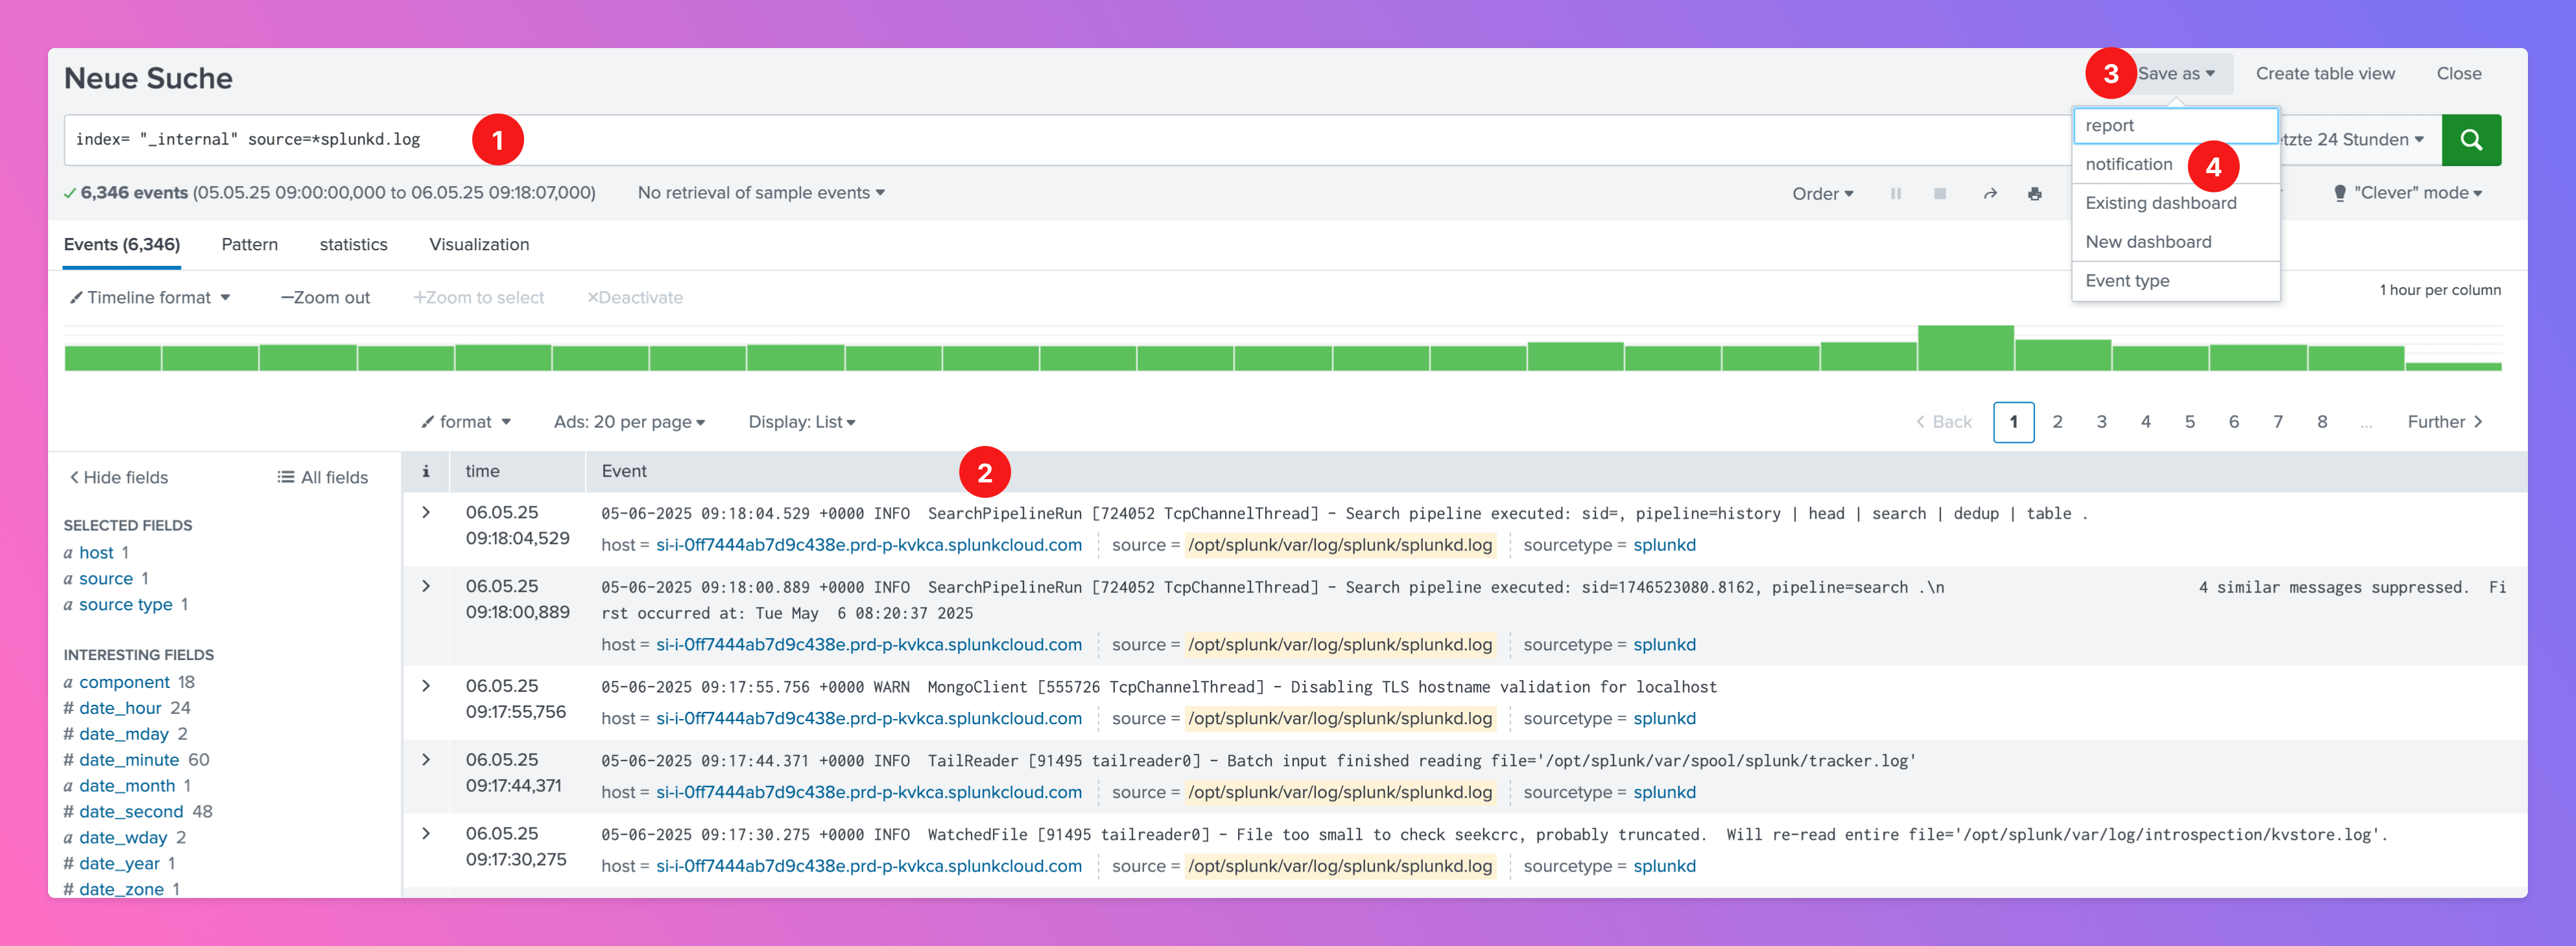Click the green search magnifier button
This screenshot has height=946, width=2576.
(2470, 140)
